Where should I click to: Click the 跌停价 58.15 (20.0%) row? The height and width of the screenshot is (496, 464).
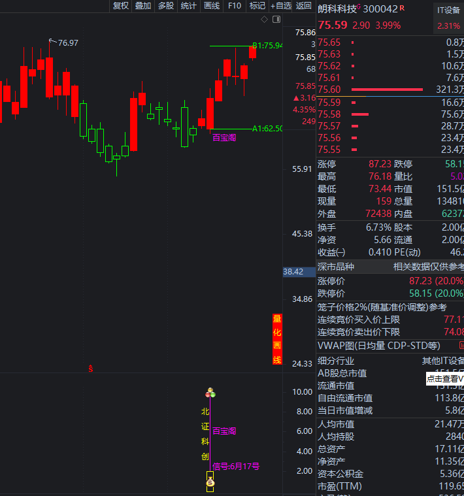pyautogui.click(x=390, y=293)
